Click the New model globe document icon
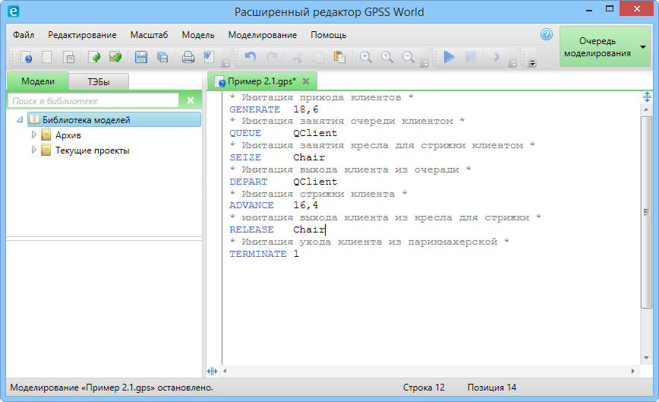This screenshot has height=402, width=659. coord(26,57)
